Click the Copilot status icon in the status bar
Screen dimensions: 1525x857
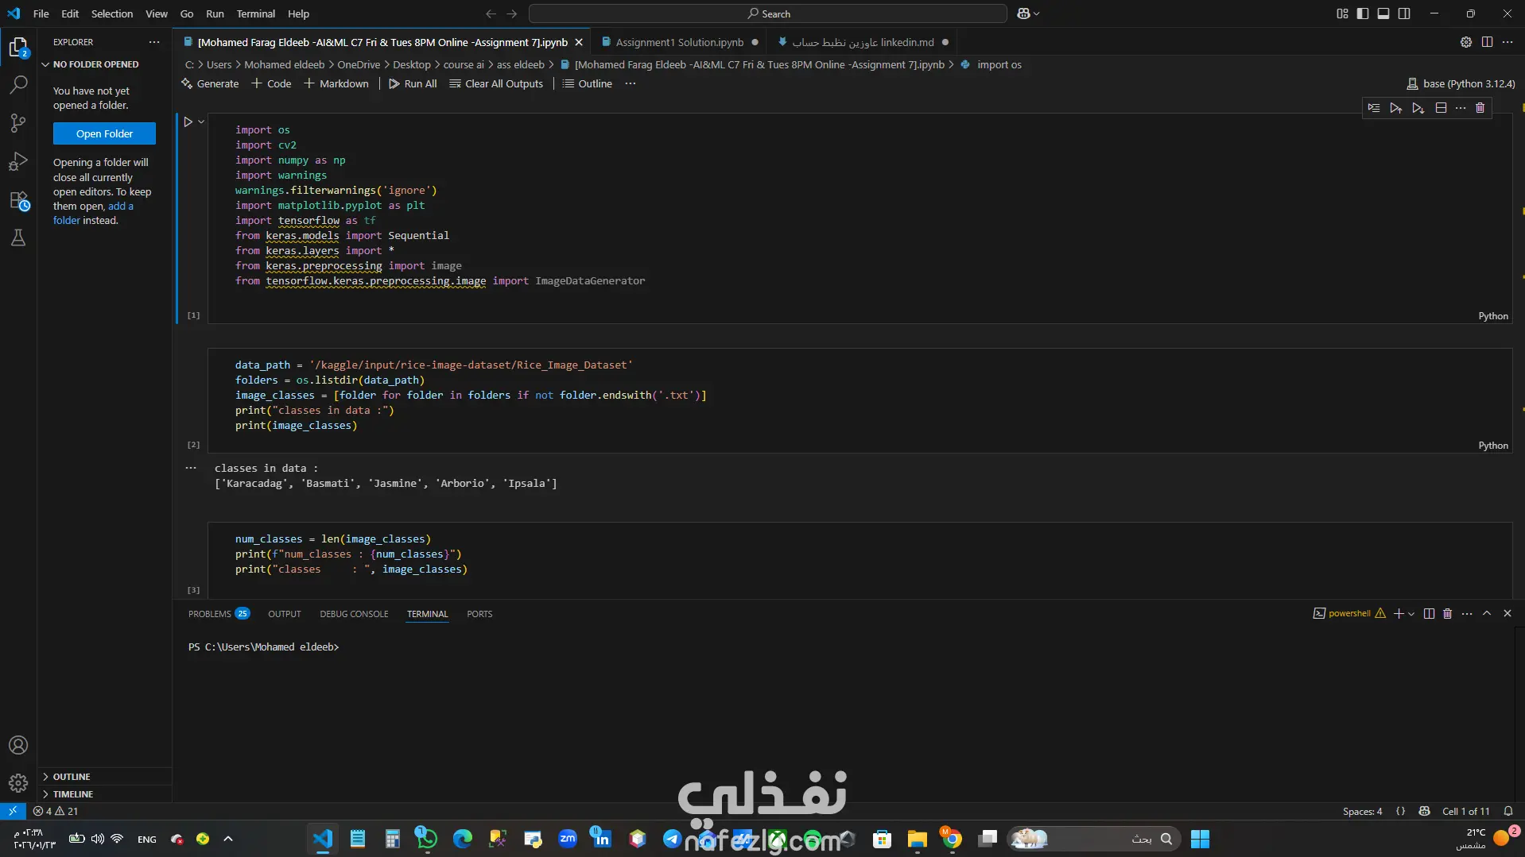click(x=1425, y=811)
